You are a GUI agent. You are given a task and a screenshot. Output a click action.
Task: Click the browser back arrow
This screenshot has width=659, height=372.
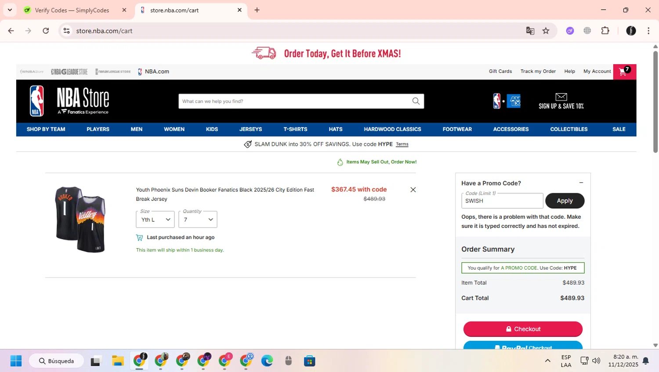(11, 31)
